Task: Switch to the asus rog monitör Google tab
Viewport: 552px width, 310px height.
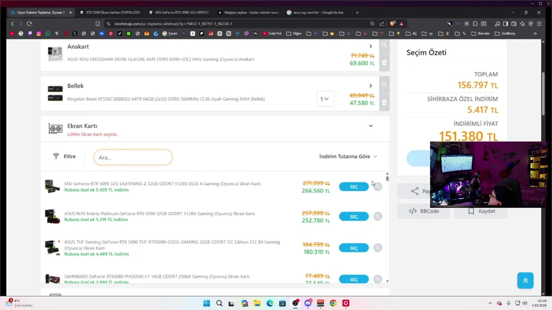Action: point(317,12)
